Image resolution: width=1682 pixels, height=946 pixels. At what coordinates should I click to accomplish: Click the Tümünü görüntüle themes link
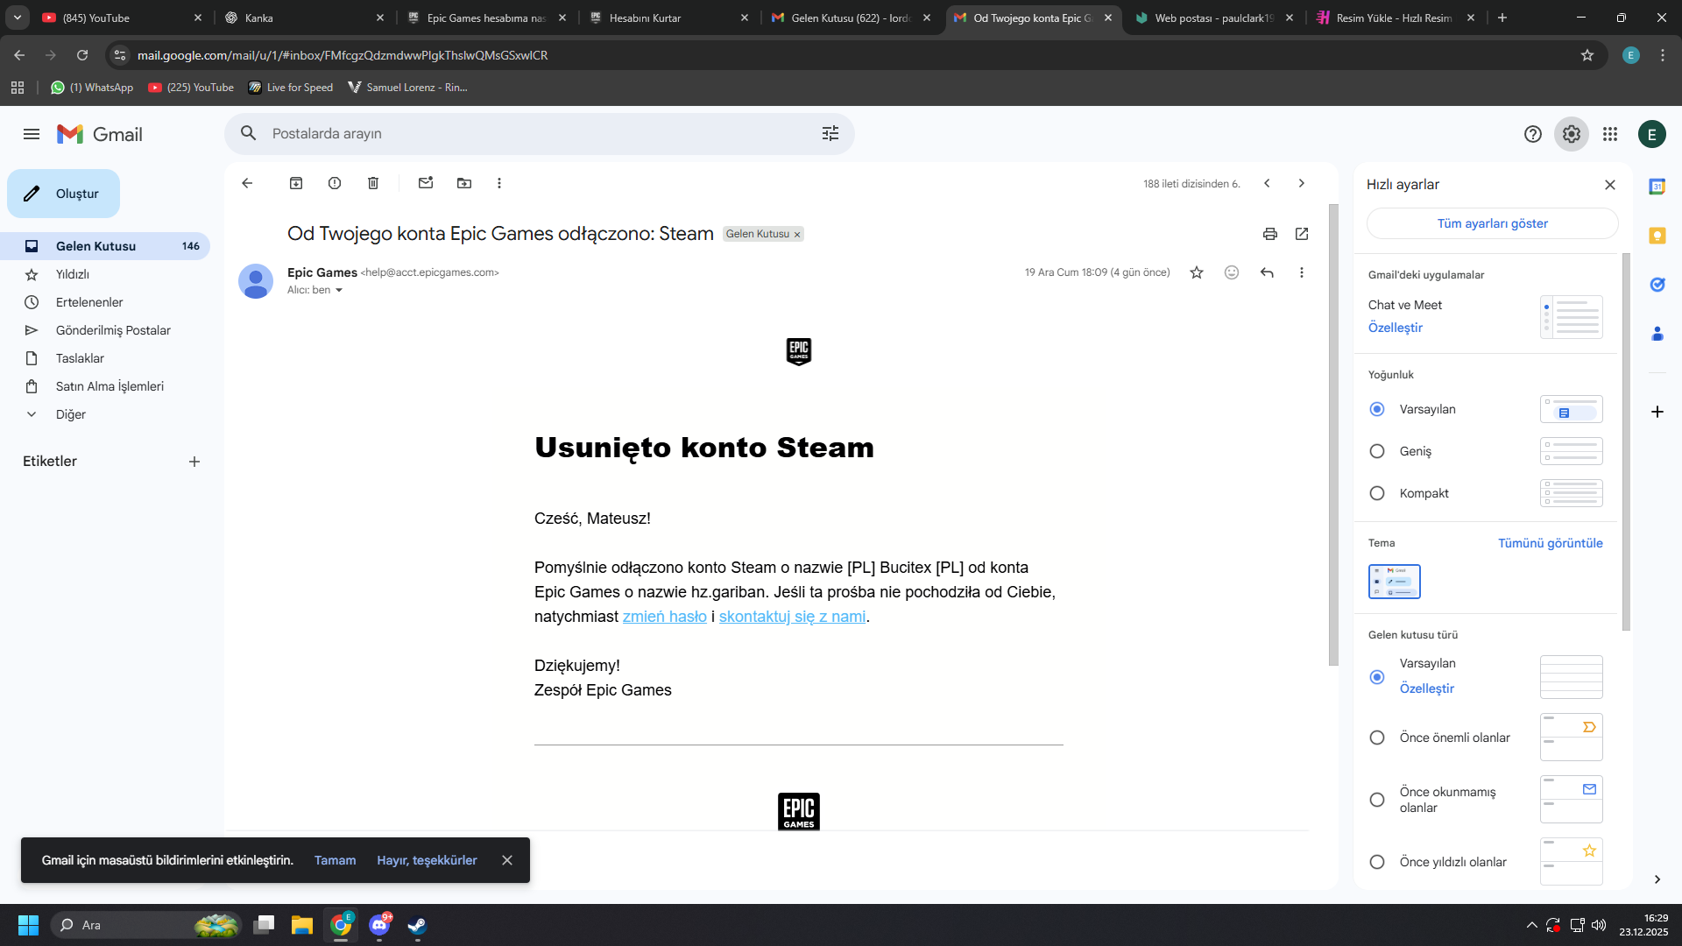(1550, 543)
